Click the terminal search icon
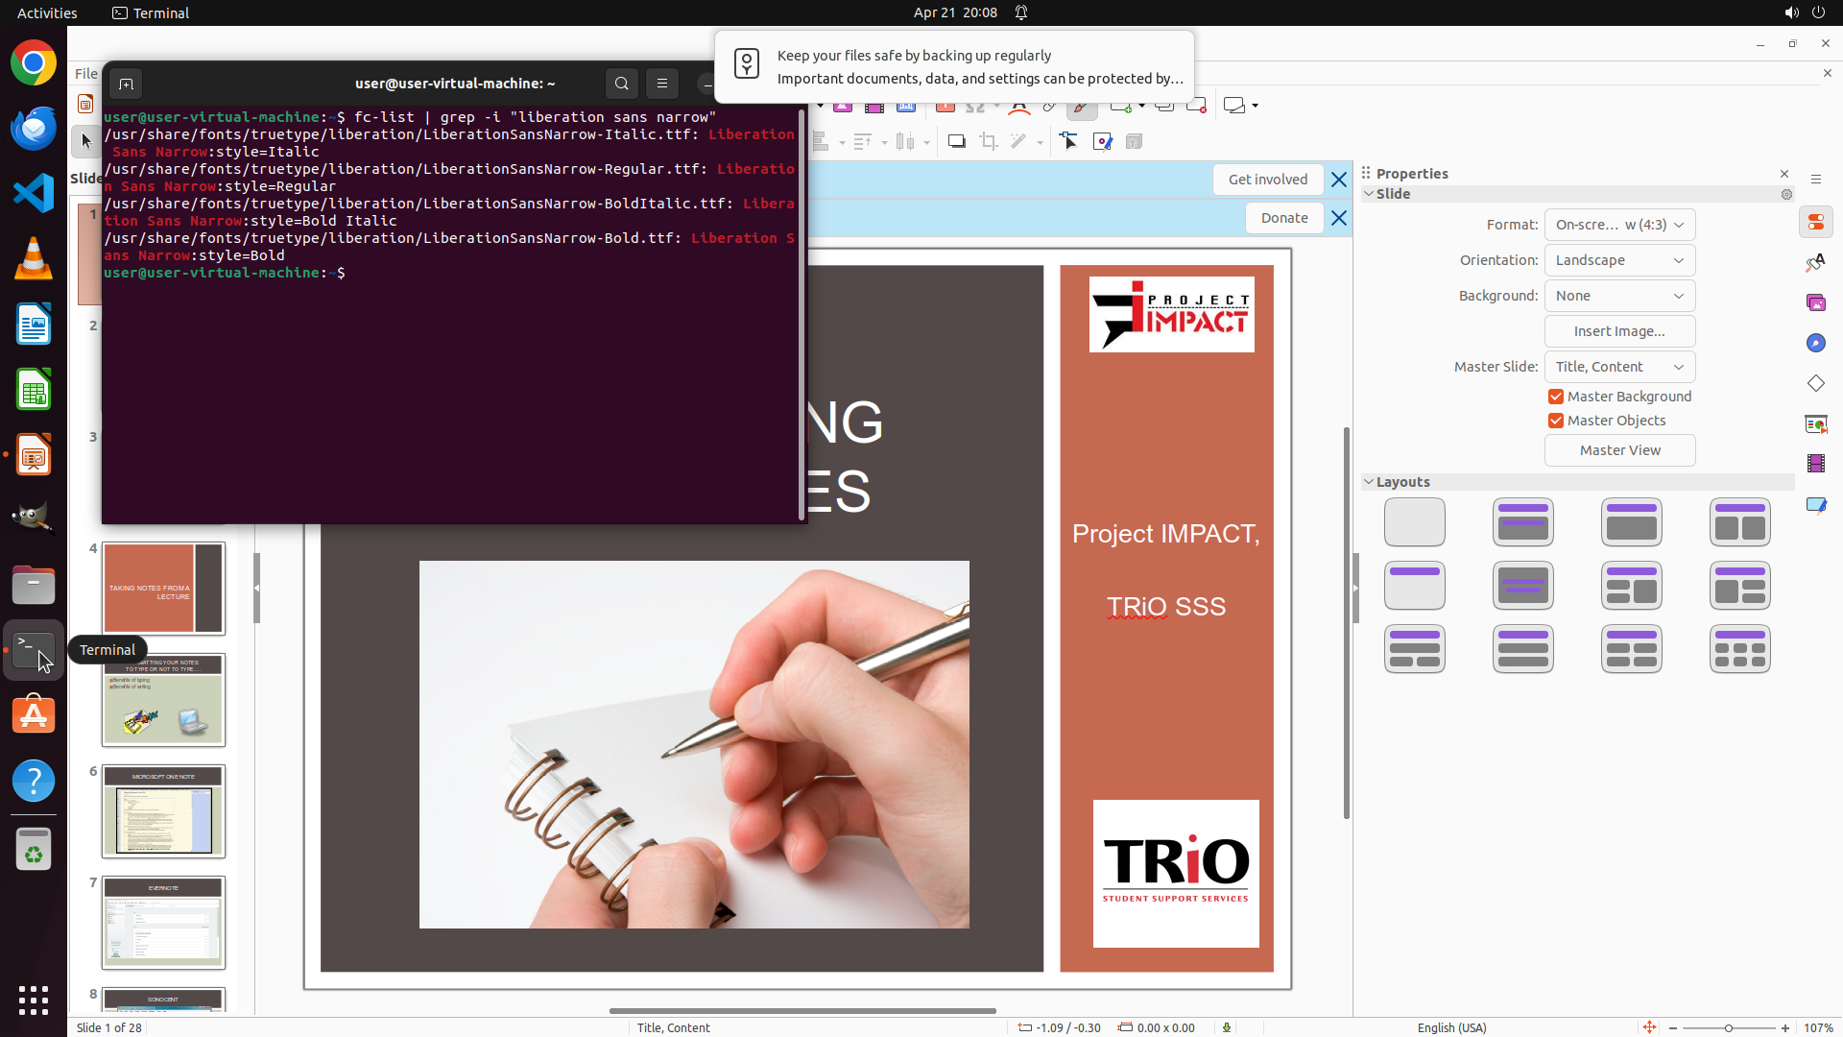 click(622, 84)
